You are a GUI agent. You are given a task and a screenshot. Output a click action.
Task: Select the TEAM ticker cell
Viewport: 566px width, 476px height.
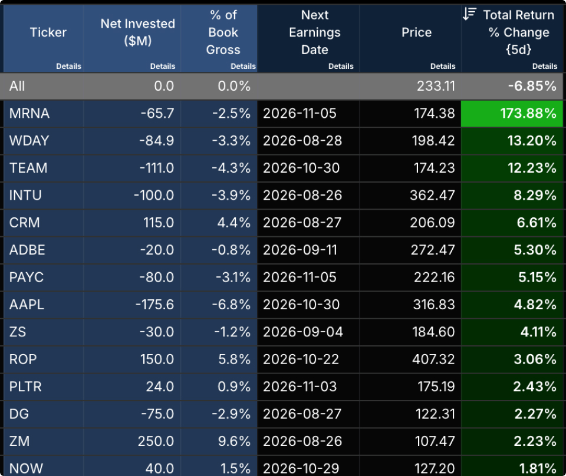tap(44, 168)
